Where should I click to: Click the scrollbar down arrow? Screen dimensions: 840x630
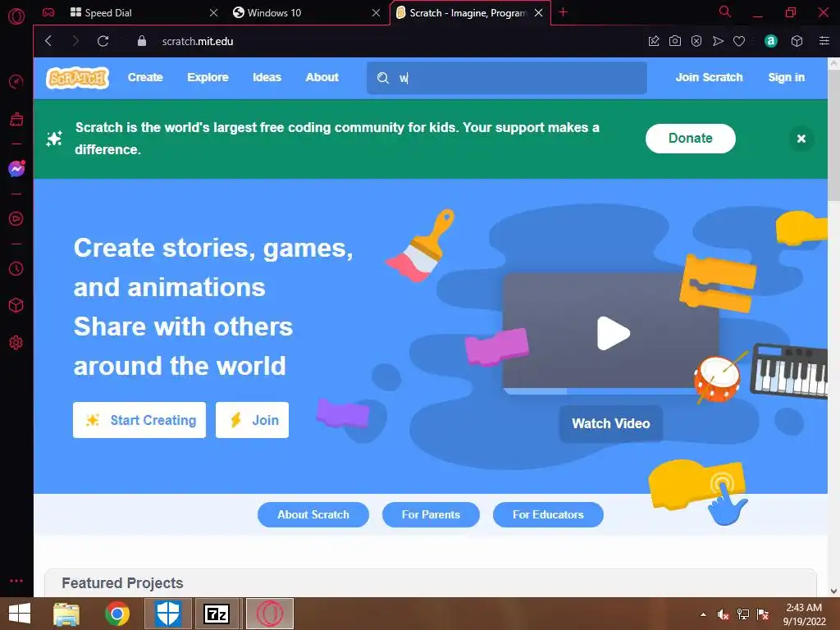[833, 591]
